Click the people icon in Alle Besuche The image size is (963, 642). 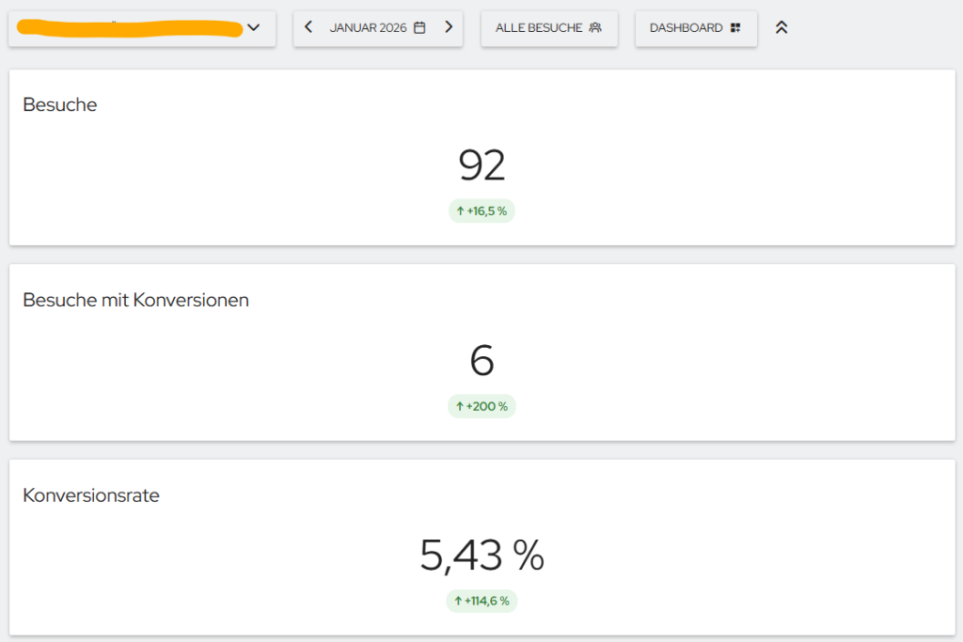tap(595, 27)
